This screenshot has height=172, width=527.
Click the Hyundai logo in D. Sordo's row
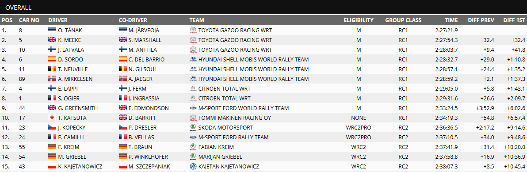pyautogui.click(x=193, y=59)
